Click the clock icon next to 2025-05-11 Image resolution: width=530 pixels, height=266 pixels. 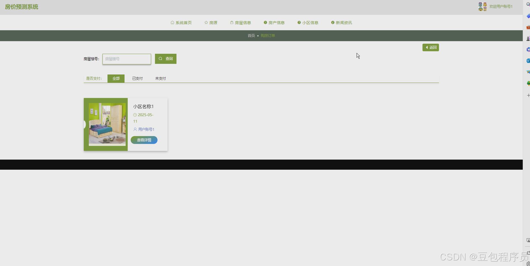(x=135, y=115)
